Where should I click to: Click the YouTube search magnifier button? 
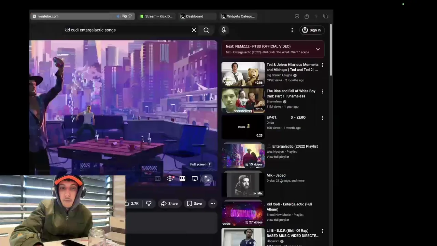tap(206, 30)
